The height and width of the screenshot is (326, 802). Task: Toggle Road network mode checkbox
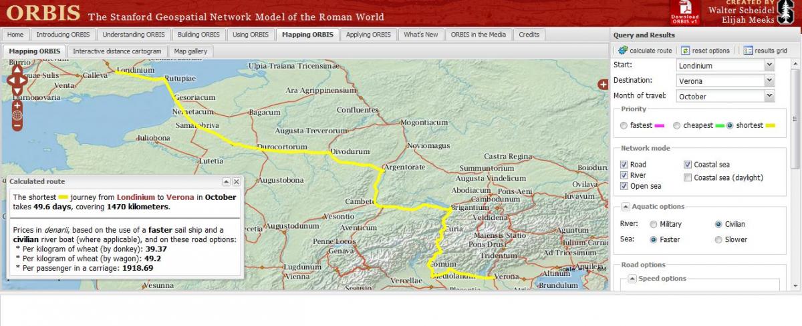point(624,164)
